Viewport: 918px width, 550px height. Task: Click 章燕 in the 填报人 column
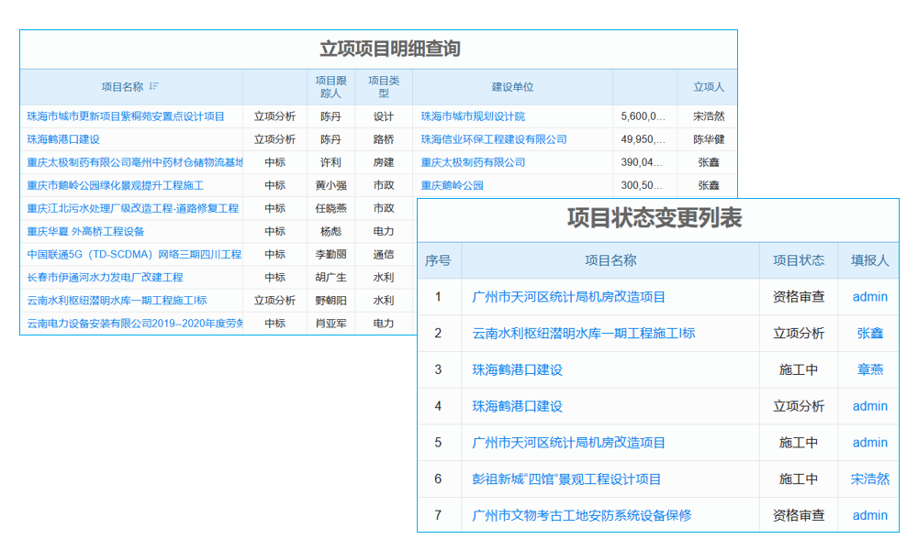pyautogui.click(x=869, y=369)
